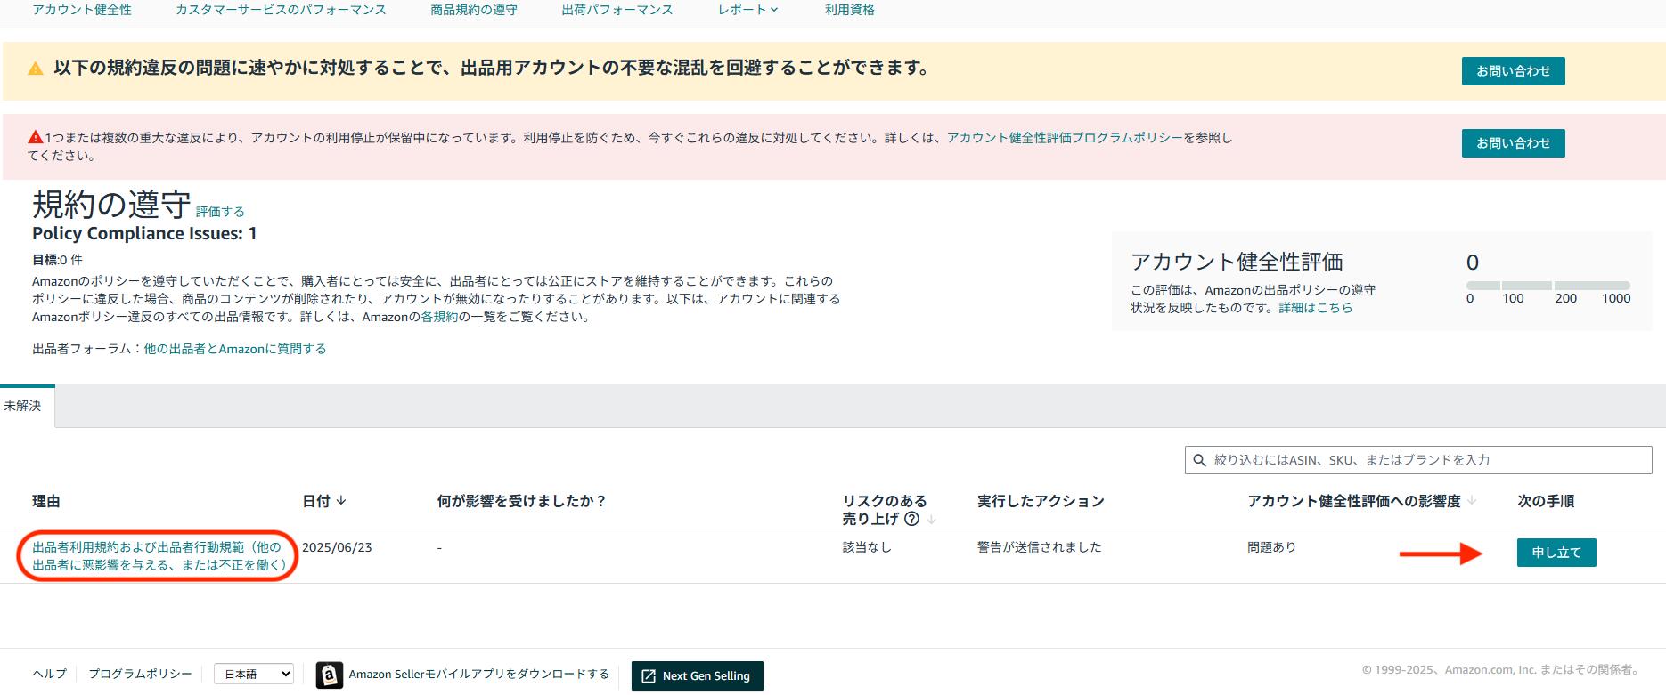1666x695 pixels.
Task: Click お問い合わせ button in red banner
Action: 1513,143
